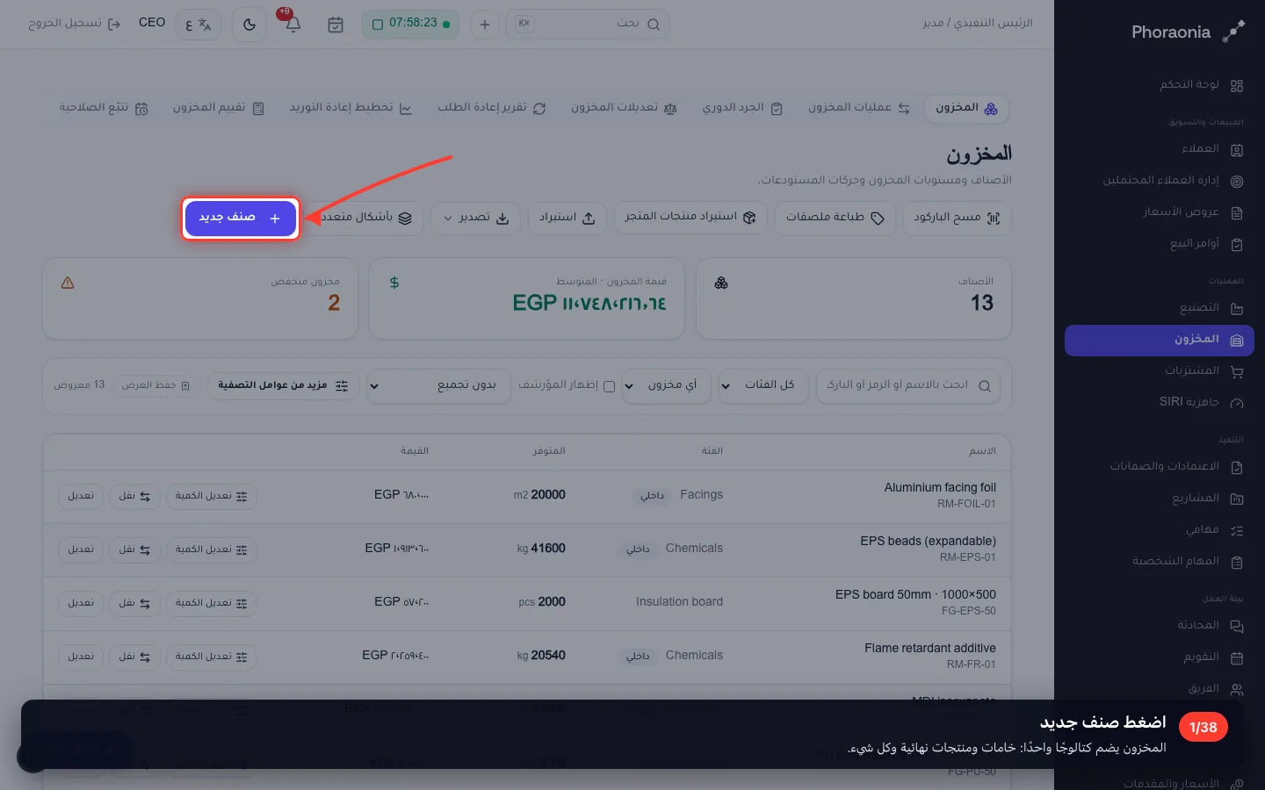
Task: Open الاعتمادات والضمانات sidebar item
Action: click(x=1160, y=467)
